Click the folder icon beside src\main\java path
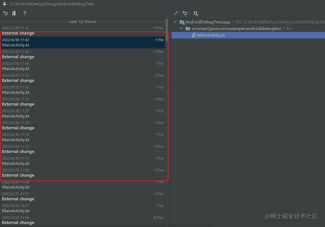Viewport: 325px width, 227px height. tap(188, 28)
